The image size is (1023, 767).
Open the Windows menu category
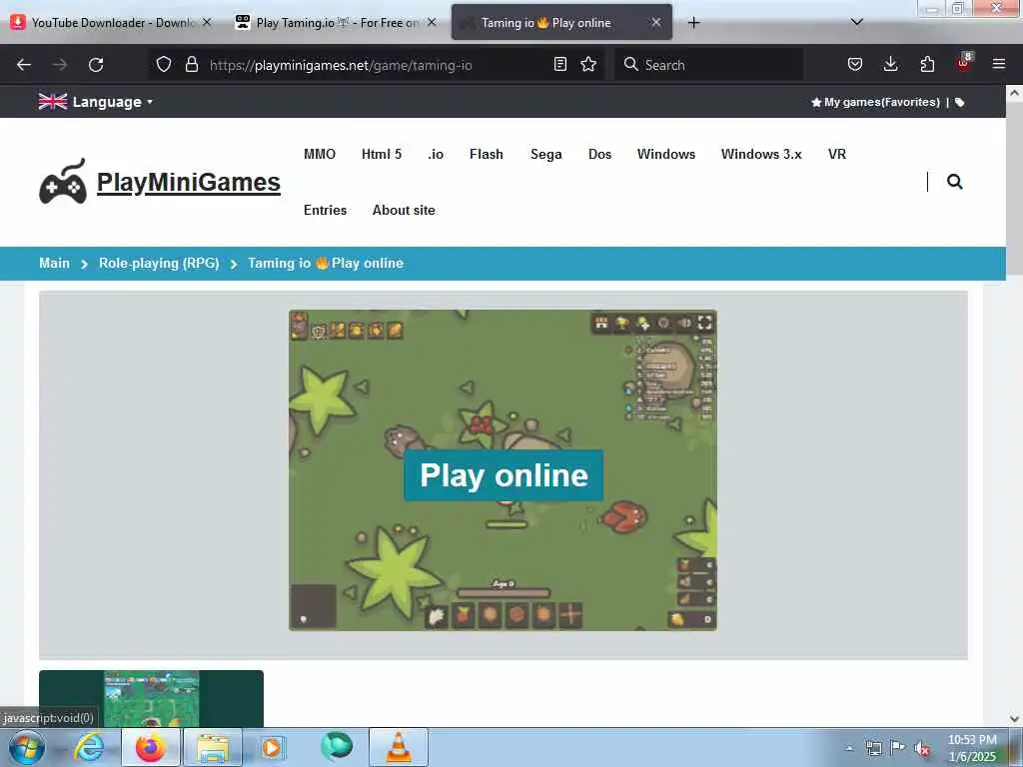[666, 154]
